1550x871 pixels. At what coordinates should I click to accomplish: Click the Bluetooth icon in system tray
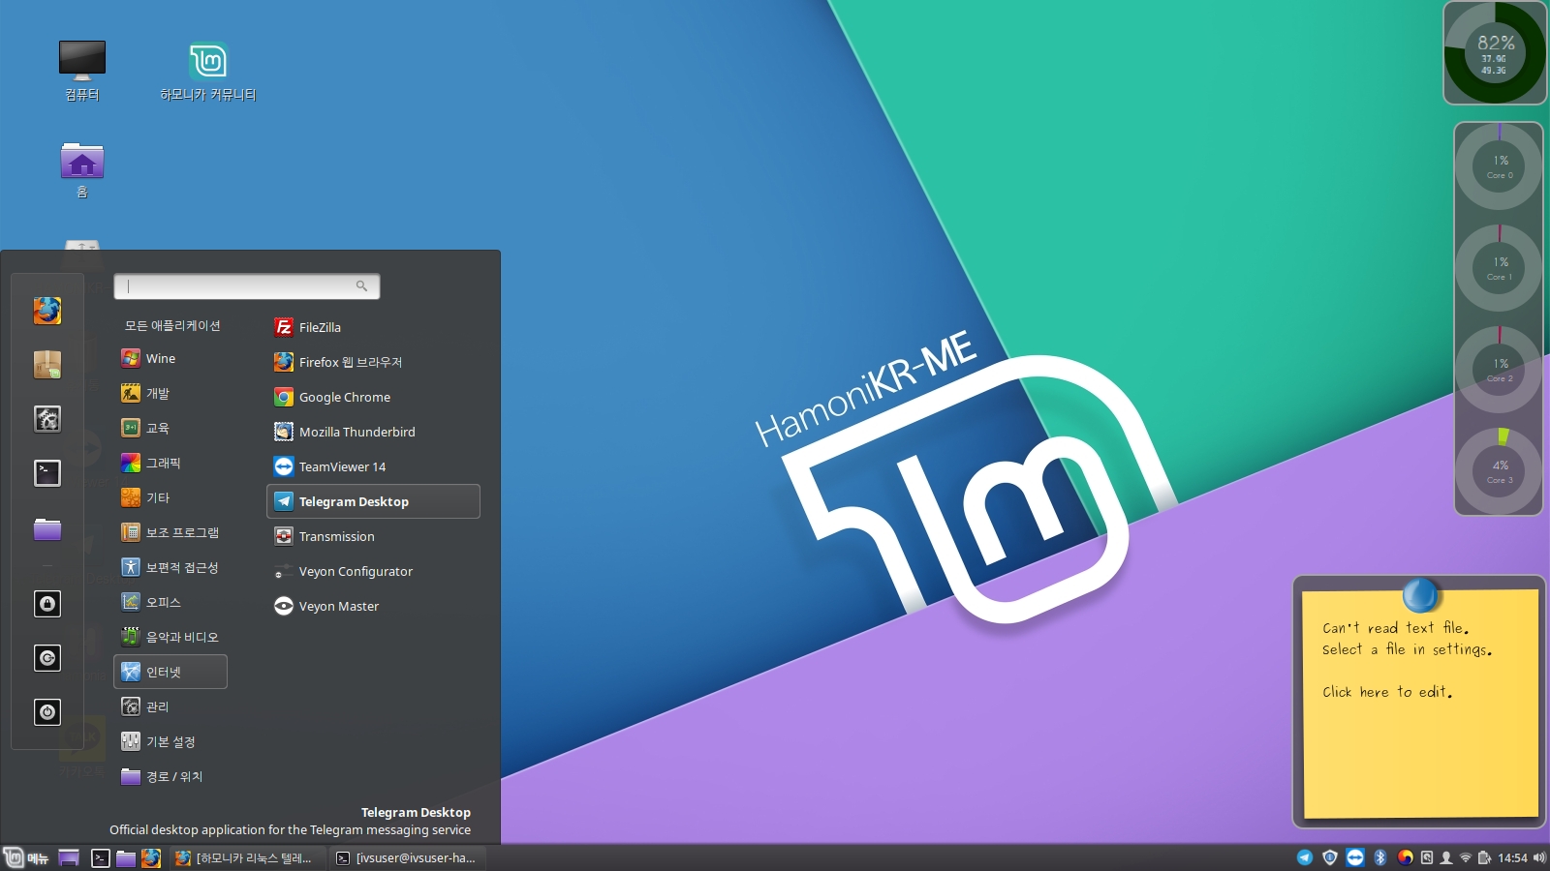pos(1380,857)
